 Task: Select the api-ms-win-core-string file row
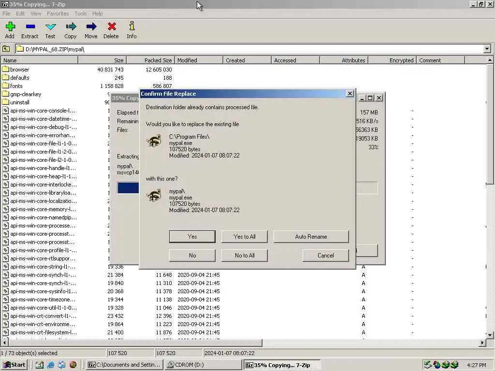[x=244, y=267]
